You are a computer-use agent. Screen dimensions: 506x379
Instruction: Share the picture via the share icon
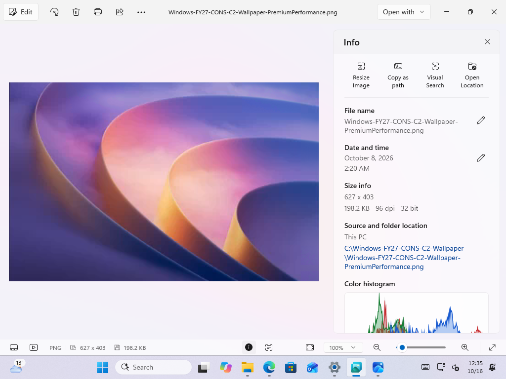[120, 12]
